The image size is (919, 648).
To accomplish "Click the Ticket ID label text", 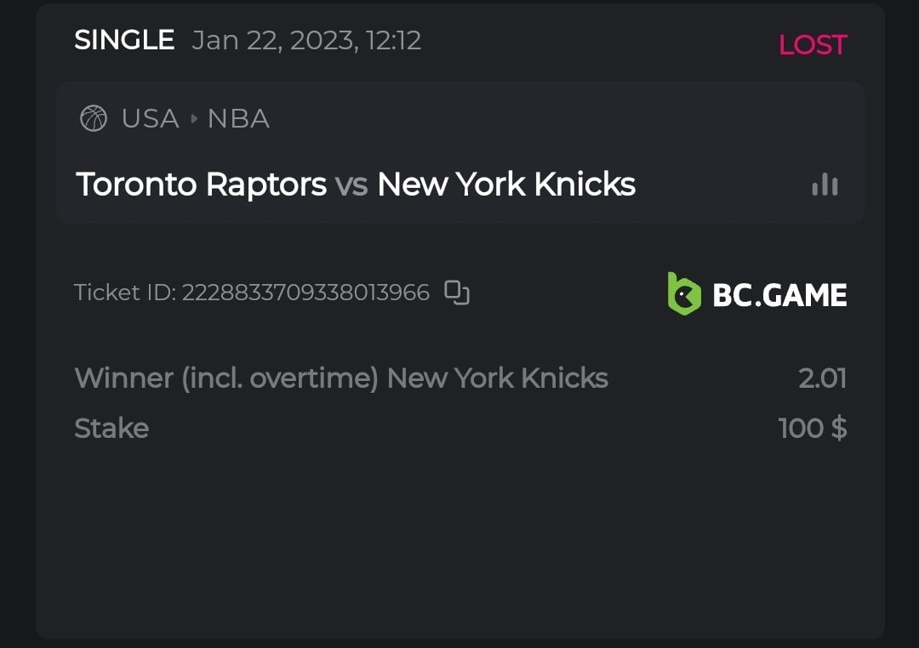I will [125, 293].
